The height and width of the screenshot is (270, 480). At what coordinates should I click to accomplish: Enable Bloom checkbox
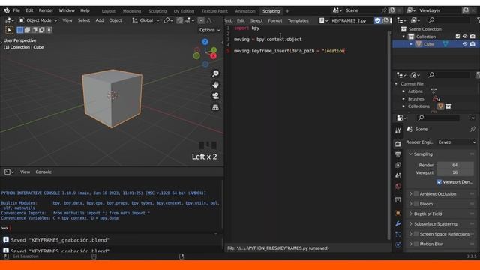tap(416, 204)
